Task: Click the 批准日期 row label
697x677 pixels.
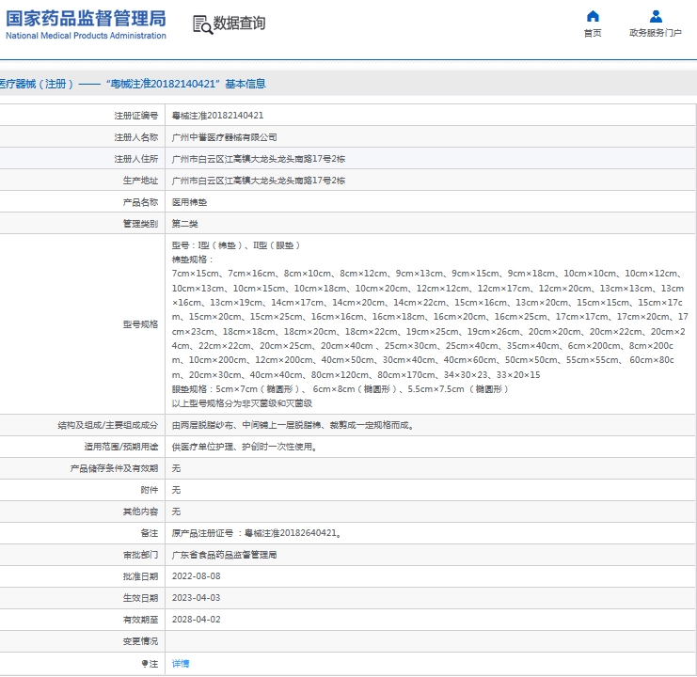Action: click(x=140, y=576)
